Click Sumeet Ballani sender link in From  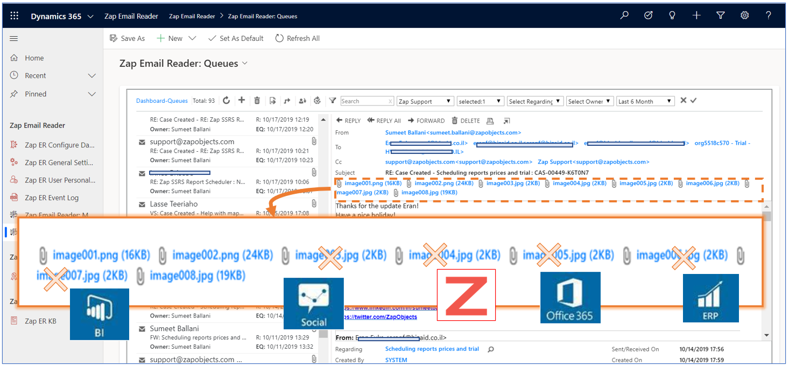pyautogui.click(x=453, y=132)
